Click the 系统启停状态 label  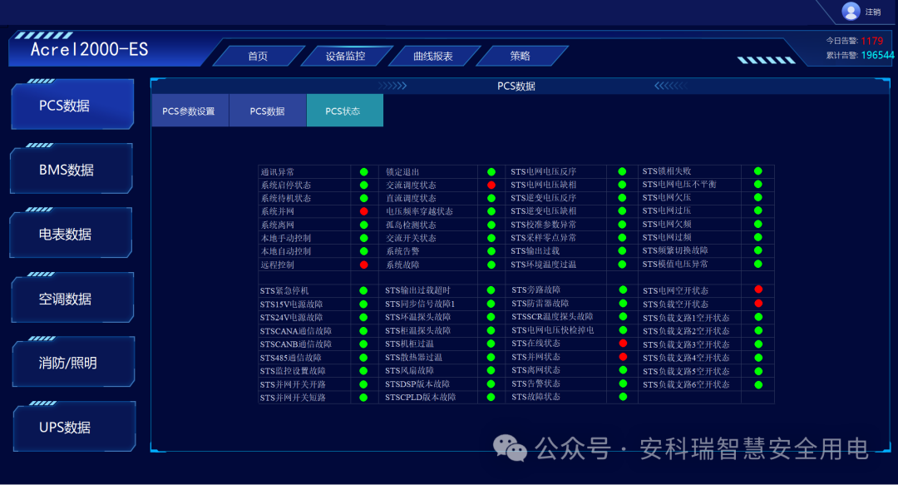(x=286, y=186)
